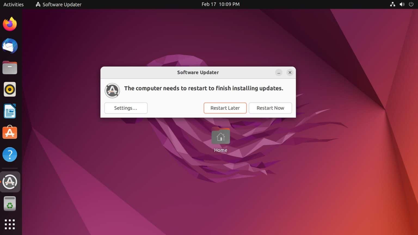The image size is (418, 235).
Task: Select the Software Updater dock icon
Action: pos(10,182)
